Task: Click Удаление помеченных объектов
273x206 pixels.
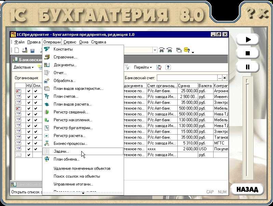Action: tap(82, 168)
